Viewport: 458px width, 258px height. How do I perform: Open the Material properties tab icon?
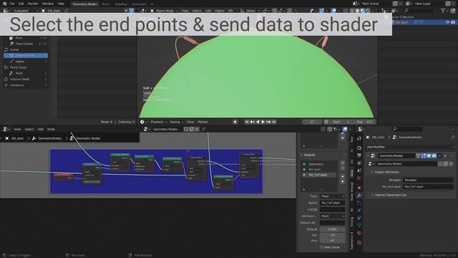click(359, 233)
